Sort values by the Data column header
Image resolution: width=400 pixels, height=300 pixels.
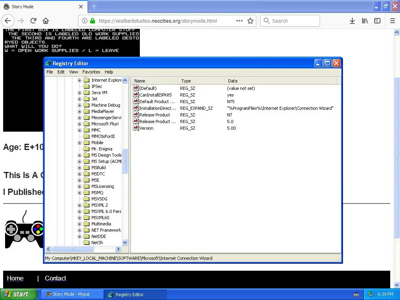pos(280,81)
